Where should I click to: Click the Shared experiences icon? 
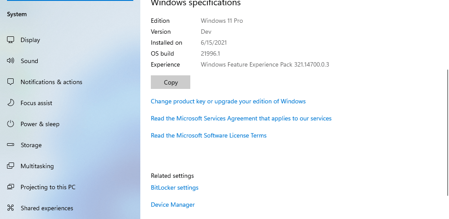(11, 208)
